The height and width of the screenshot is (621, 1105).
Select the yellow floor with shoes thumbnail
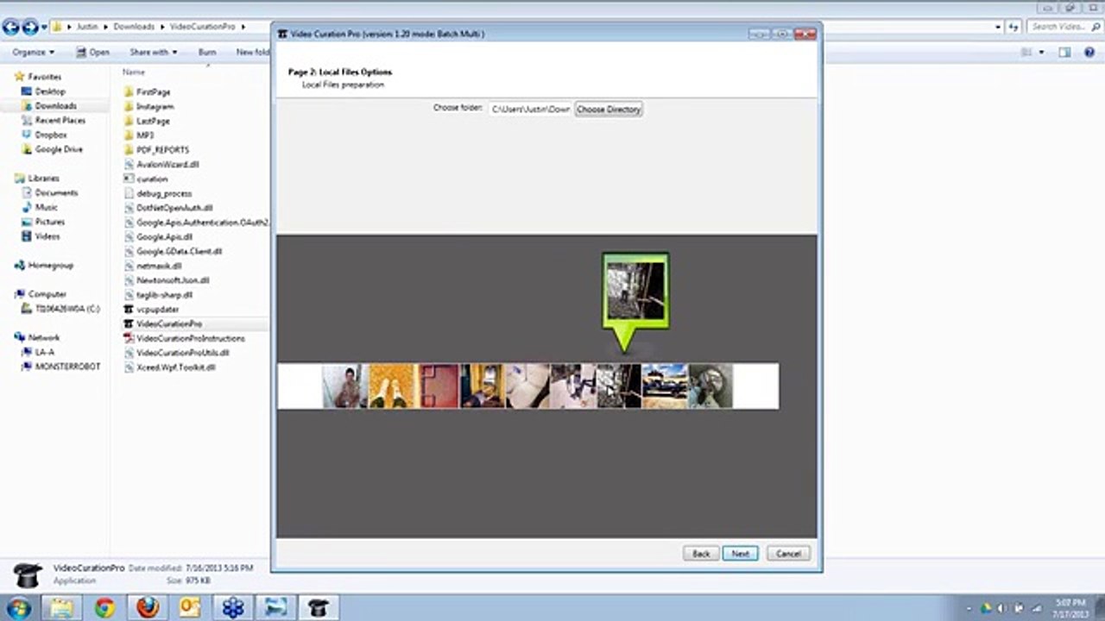click(392, 386)
